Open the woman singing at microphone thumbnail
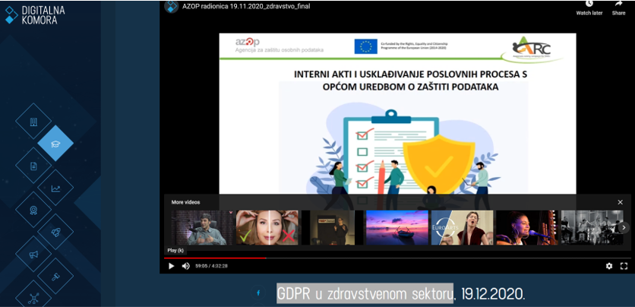This screenshot has width=635, height=307. pyautogui.click(x=527, y=228)
